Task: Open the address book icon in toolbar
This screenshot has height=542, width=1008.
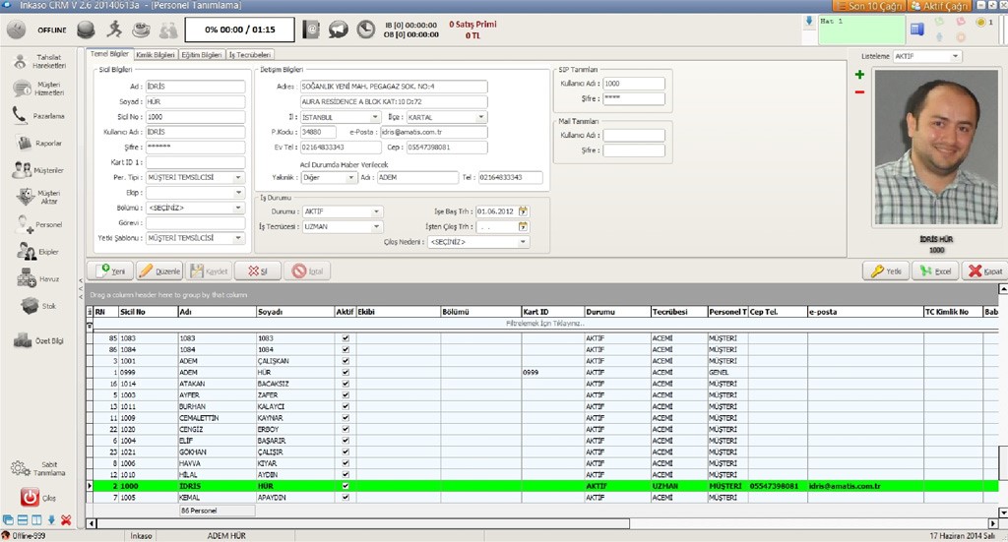Action: click(x=311, y=30)
